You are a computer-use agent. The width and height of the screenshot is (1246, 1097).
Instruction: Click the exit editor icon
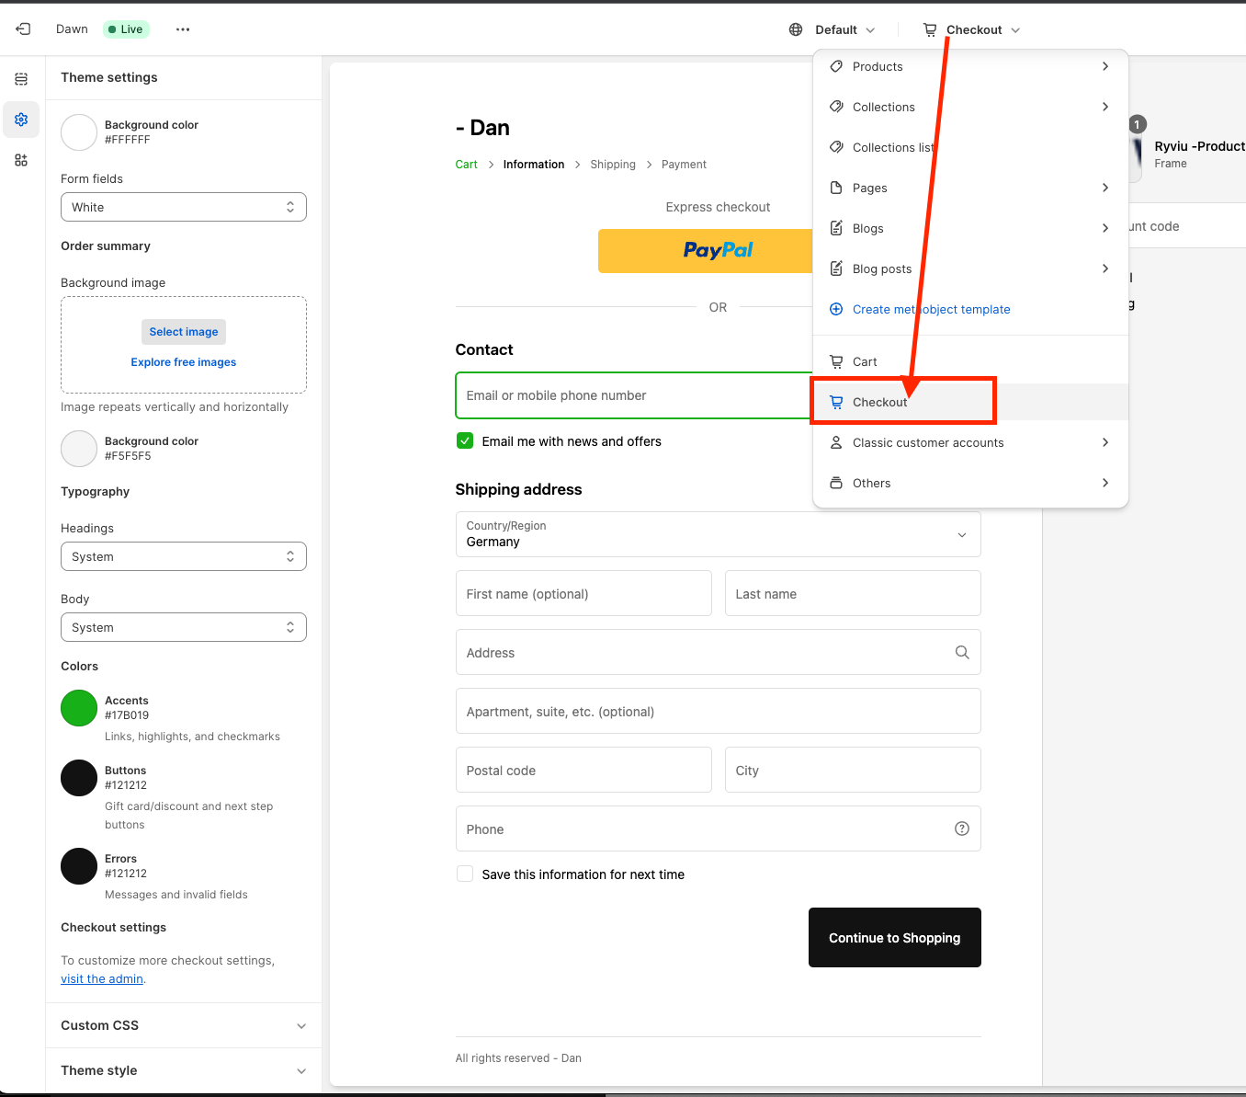click(x=23, y=29)
